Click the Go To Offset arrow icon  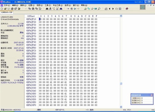click(68, 9)
